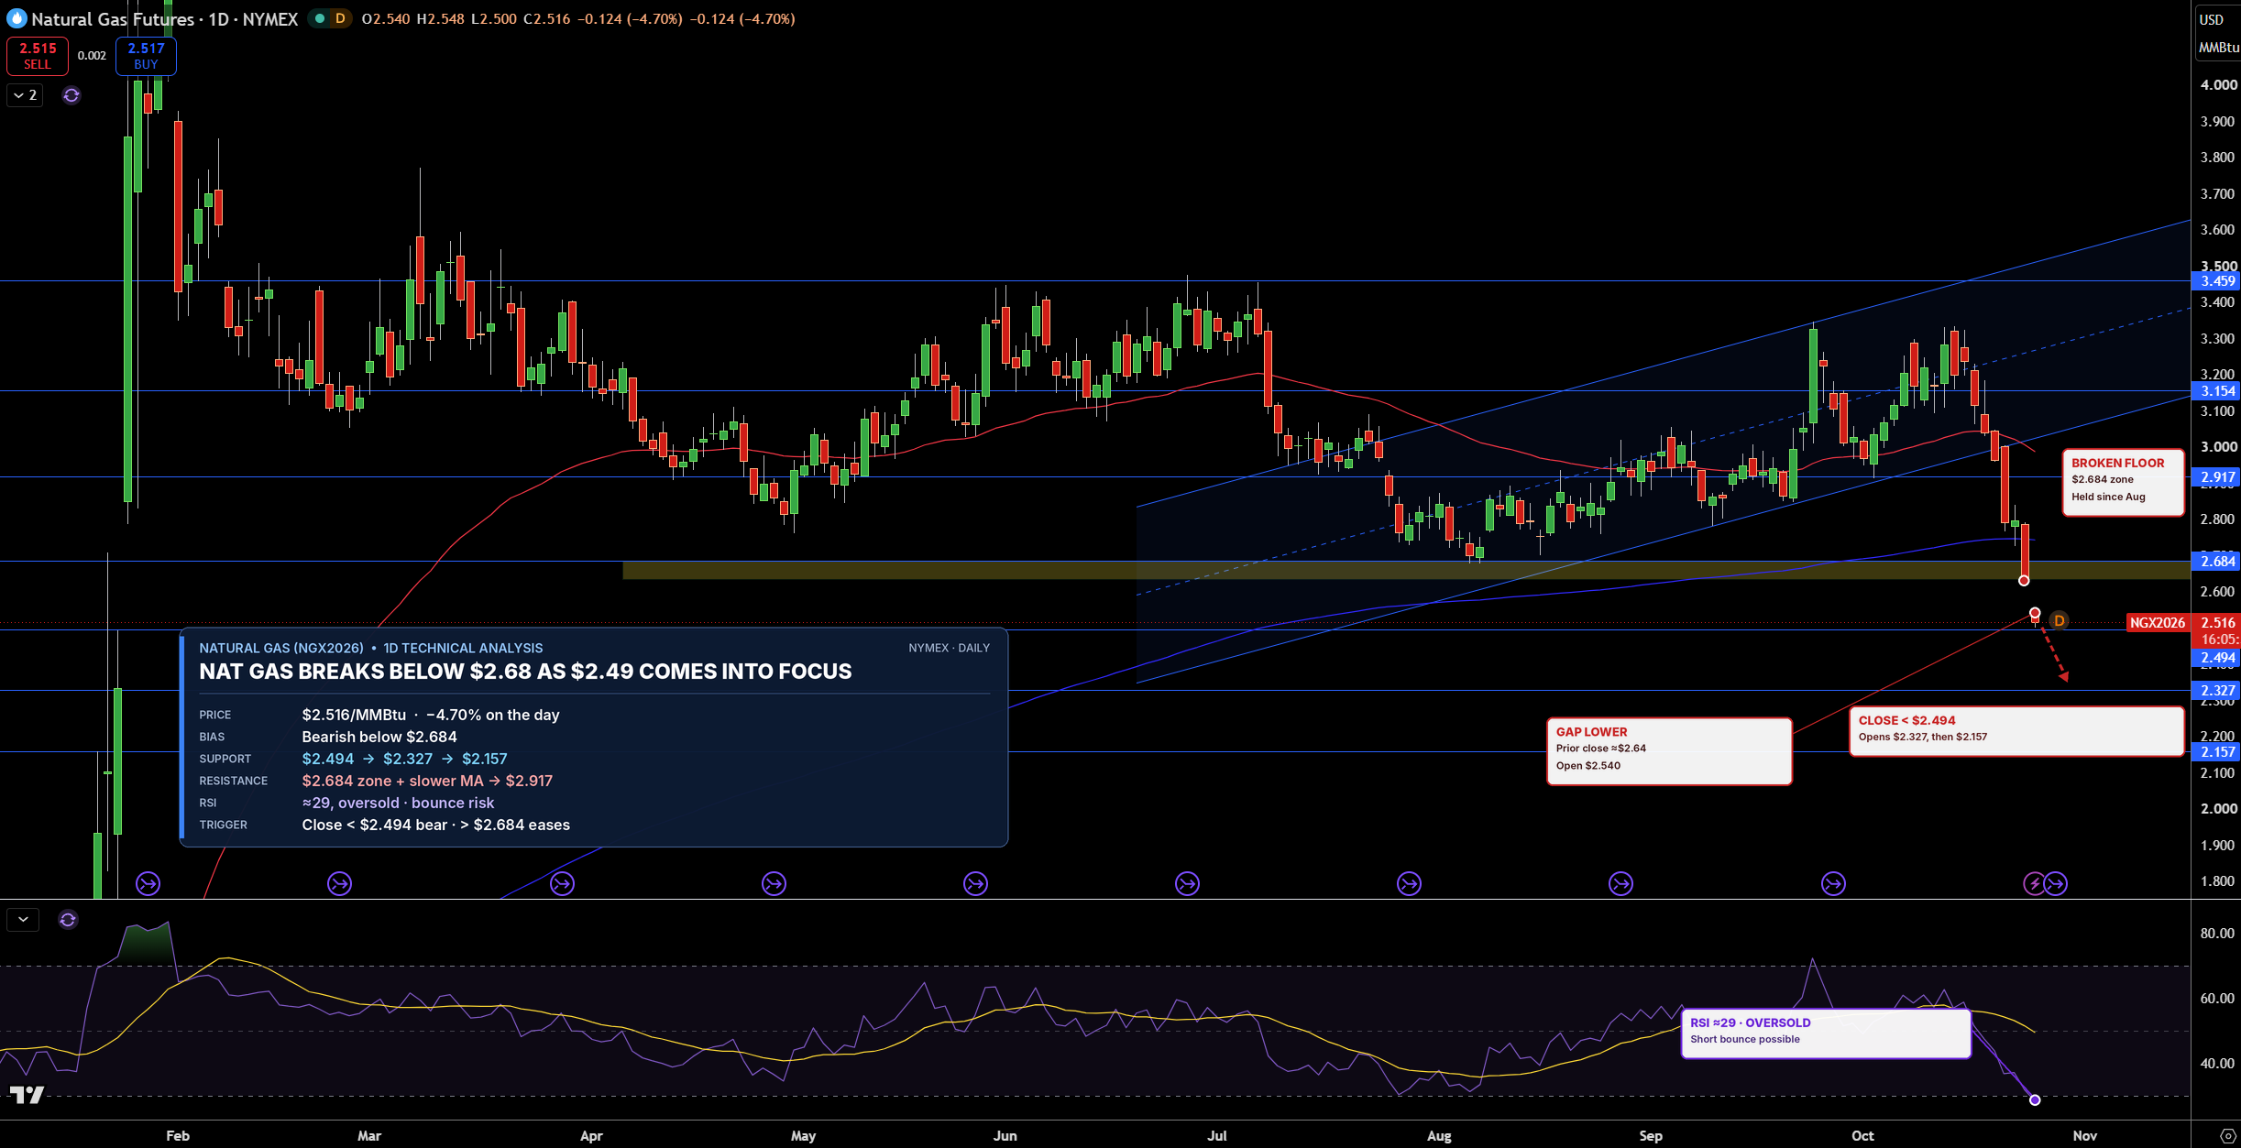Click the spread value 0.002 between Sell and Buy
The height and width of the screenshot is (1148, 2241).
92,56
